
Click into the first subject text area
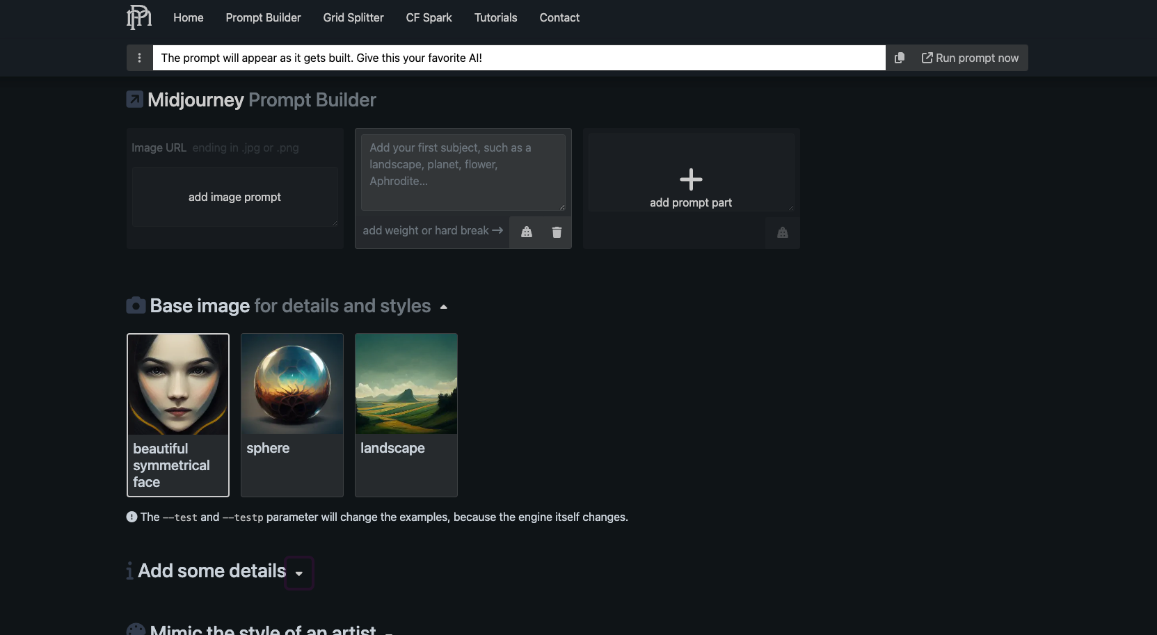click(x=463, y=172)
